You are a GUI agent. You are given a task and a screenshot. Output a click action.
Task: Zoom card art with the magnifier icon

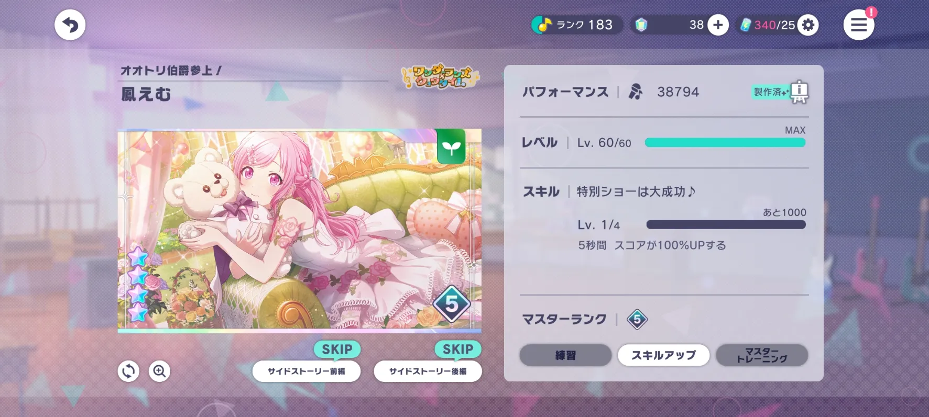(x=159, y=371)
